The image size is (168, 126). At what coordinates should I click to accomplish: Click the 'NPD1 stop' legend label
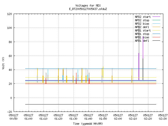[142, 34]
